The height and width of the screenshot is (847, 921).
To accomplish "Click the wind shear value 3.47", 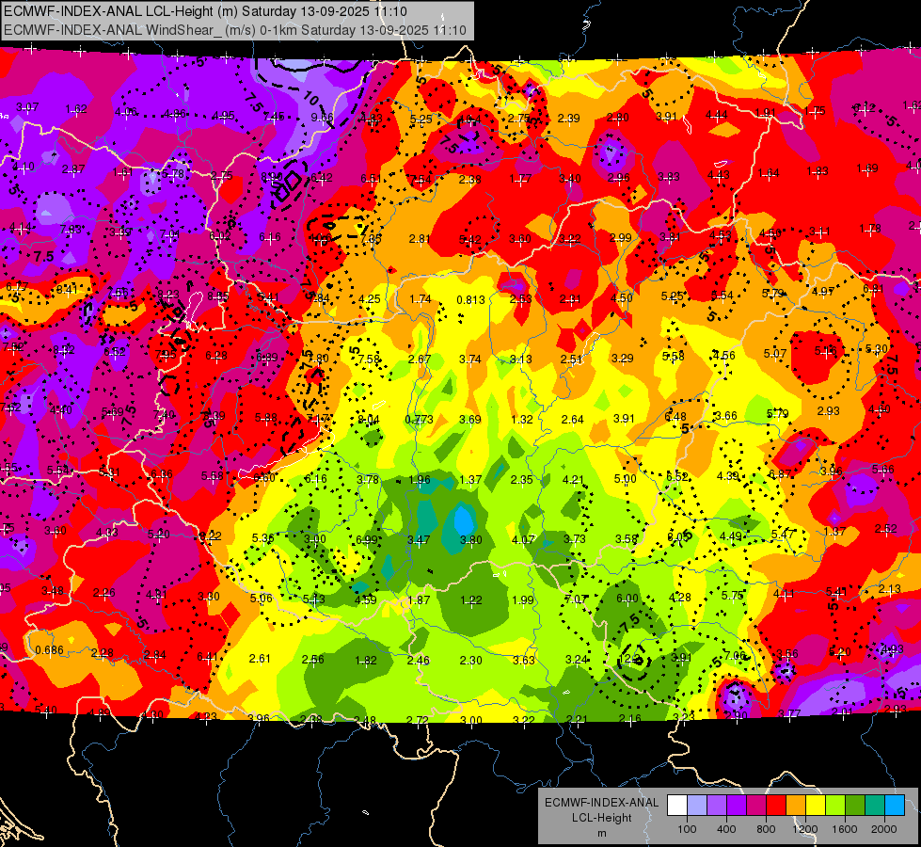I will [x=419, y=539].
